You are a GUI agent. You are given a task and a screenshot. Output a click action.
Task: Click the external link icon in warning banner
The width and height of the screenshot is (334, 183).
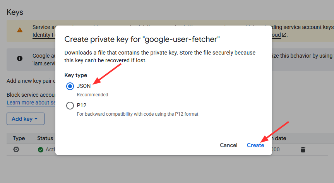pyautogui.click(x=284, y=35)
